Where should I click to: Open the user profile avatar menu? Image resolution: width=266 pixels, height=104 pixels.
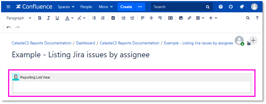pos(254,7)
